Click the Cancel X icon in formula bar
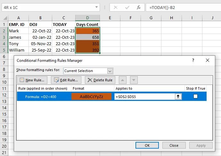Image resolution: width=221 pixels, height=156 pixels. coord(116,7)
